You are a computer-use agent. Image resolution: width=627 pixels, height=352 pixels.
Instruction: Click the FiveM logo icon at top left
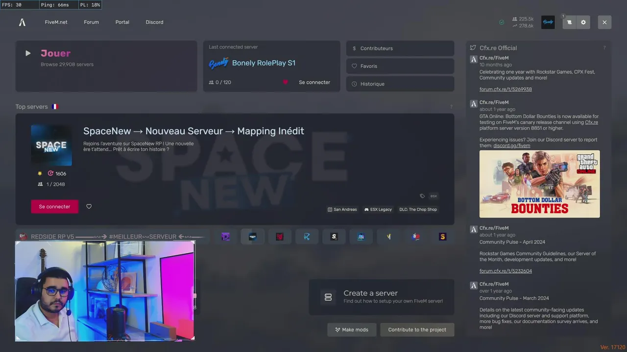coord(22,22)
